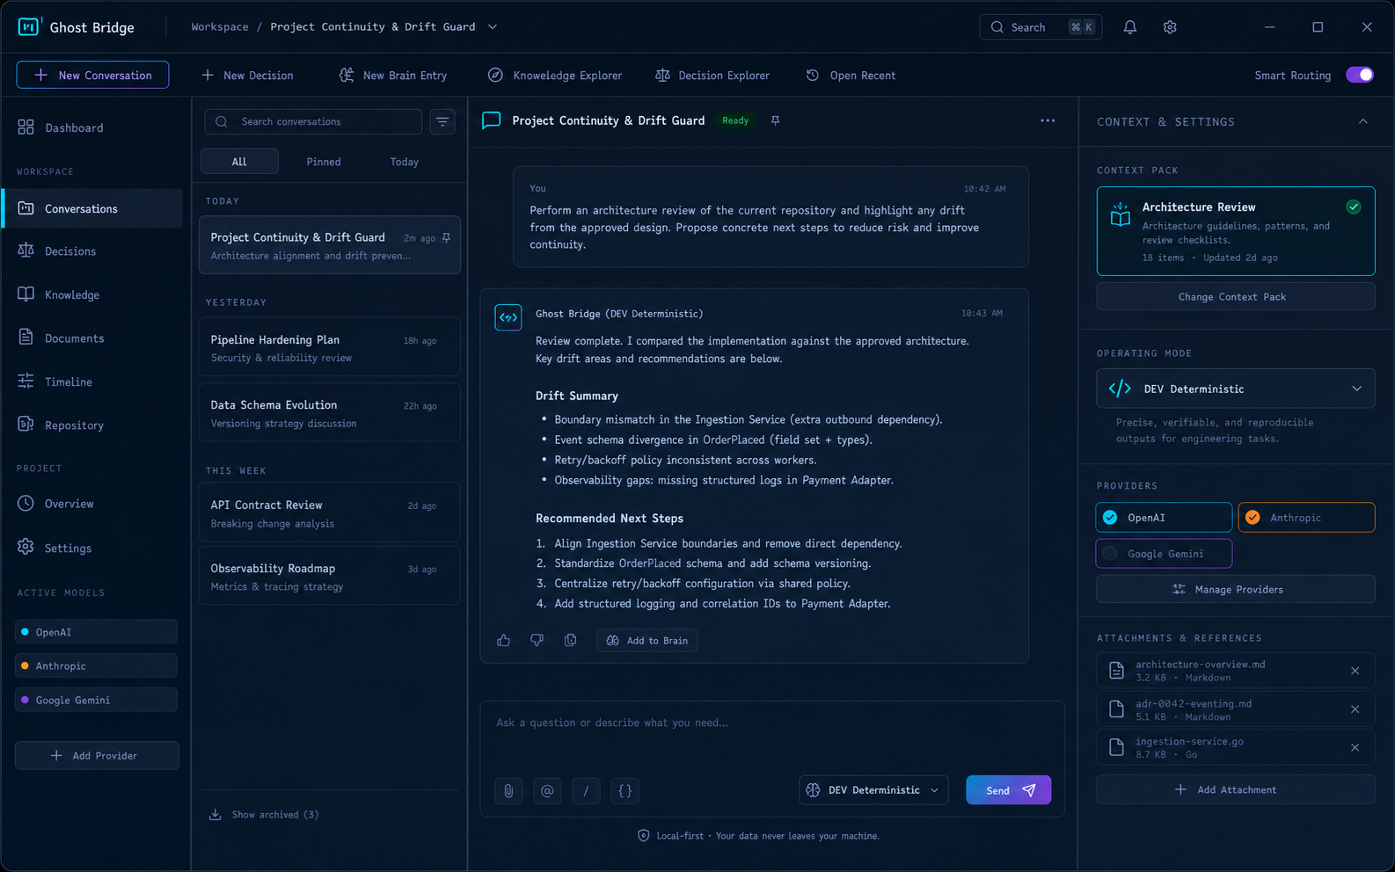Select Google Gemini in active models
Viewport: 1395px width, 872px height.
click(x=96, y=700)
